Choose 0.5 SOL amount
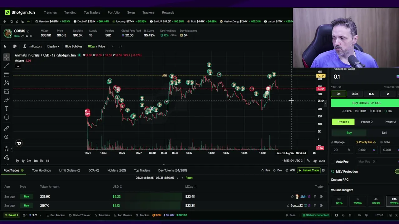399x224 pixels. coord(371,94)
